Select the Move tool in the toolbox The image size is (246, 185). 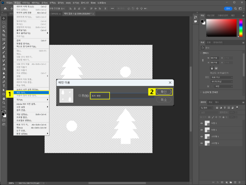click(4, 18)
